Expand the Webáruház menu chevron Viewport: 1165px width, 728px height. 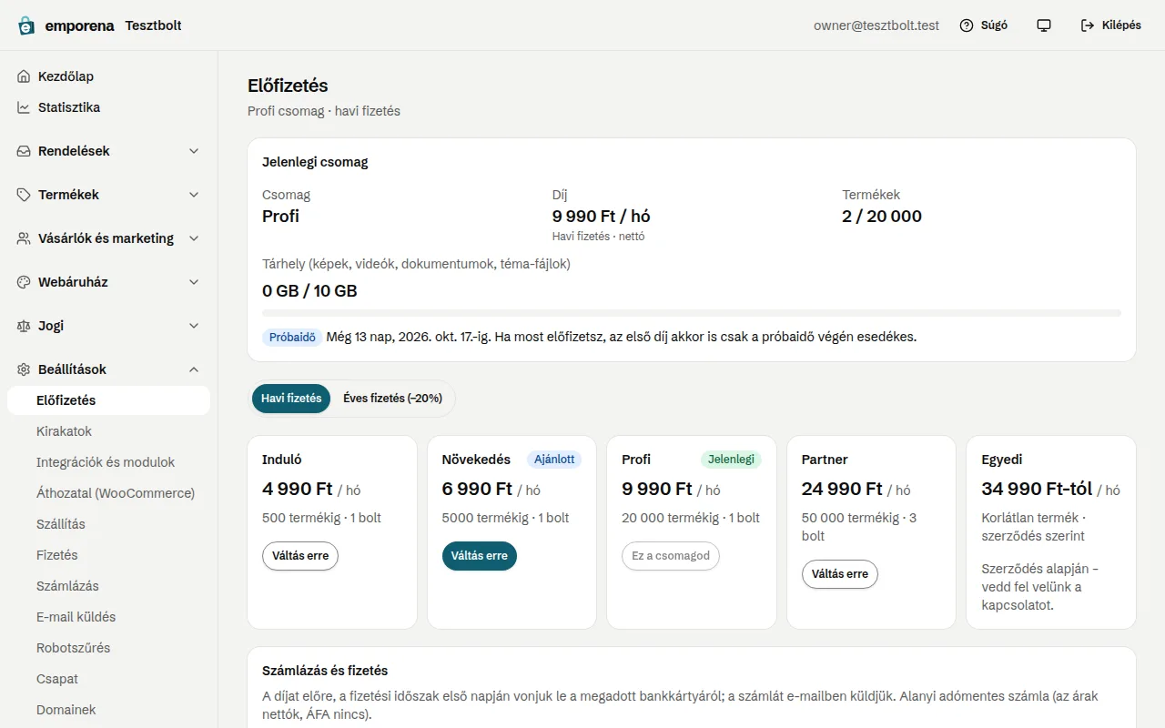[194, 282]
